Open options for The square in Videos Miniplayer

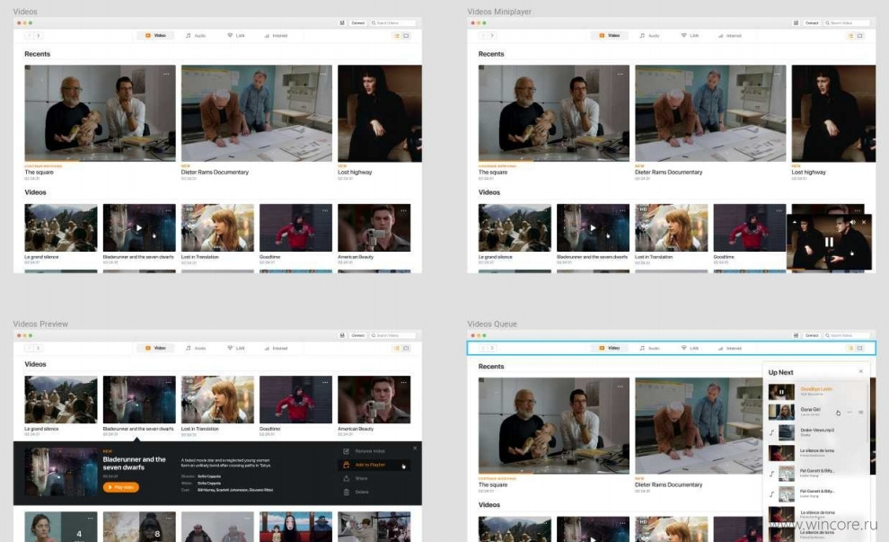point(621,74)
